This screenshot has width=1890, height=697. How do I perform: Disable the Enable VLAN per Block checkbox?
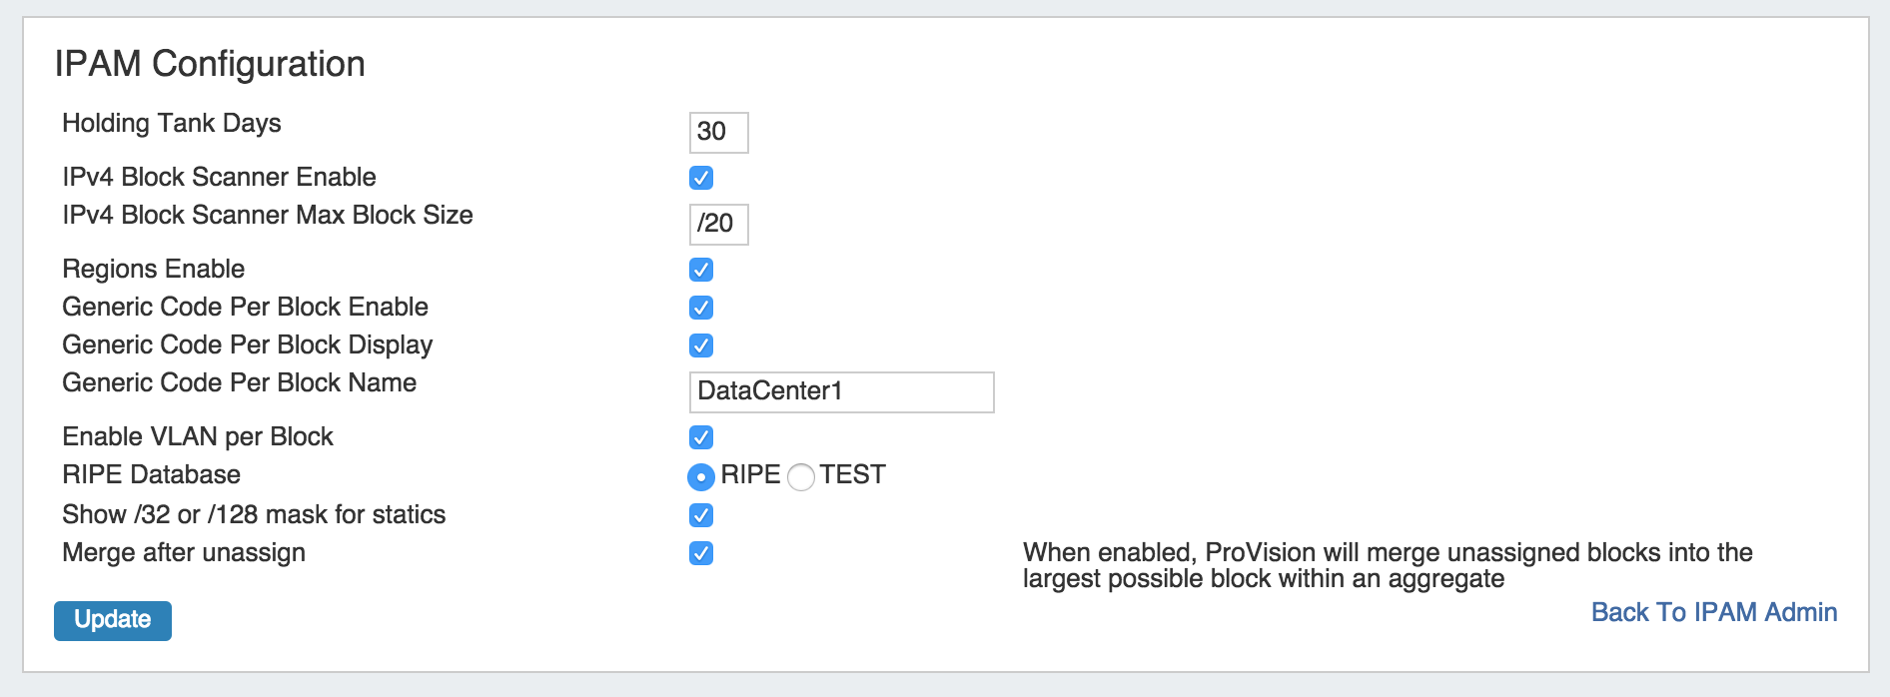pyautogui.click(x=701, y=437)
